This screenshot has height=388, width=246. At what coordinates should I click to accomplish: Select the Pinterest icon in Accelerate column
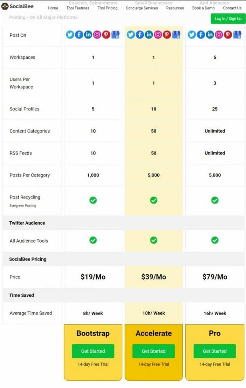click(167, 34)
